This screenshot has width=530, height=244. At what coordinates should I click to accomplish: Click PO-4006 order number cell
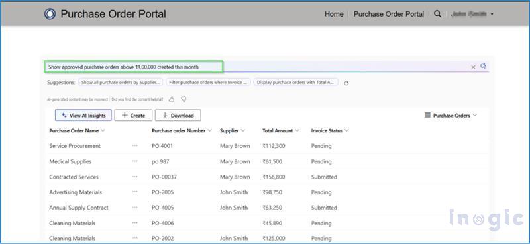pos(162,223)
